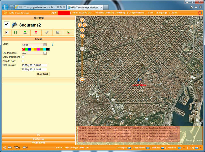Screen dimensions: 205x152
Task: Open Settings from top bar
Action: [x=109, y=13]
